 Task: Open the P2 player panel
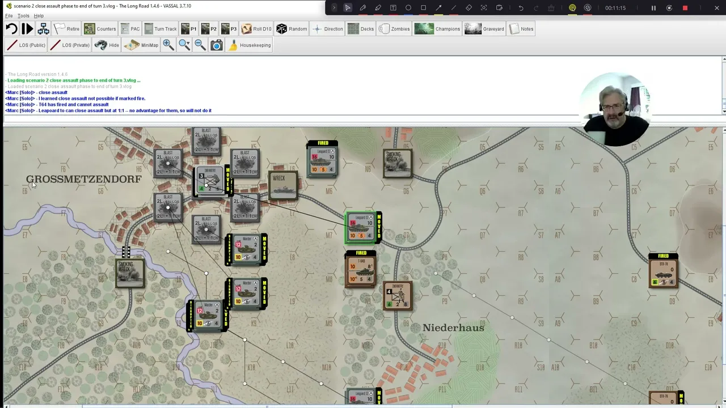point(209,29)
